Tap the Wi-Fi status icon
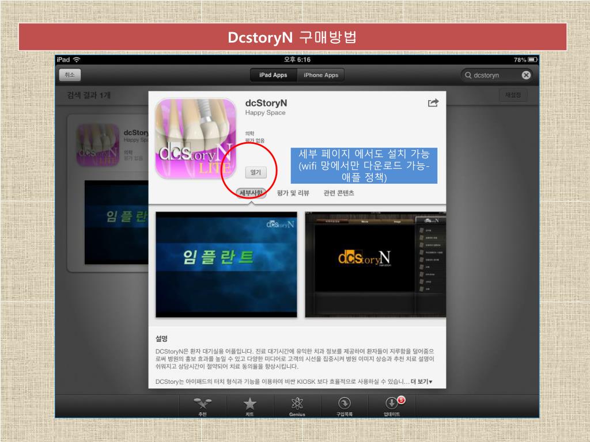The height and width of the screenshot is (442, 590). click(x=77, y=59)
